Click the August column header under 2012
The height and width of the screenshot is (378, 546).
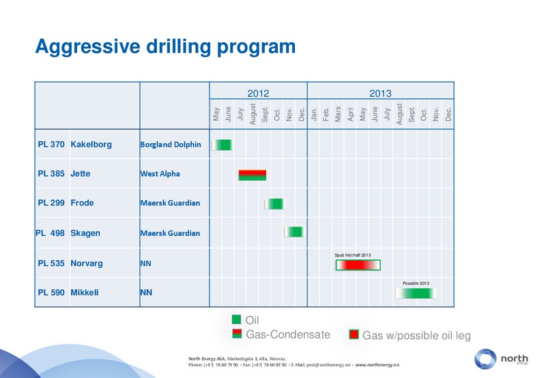point(253,114)
